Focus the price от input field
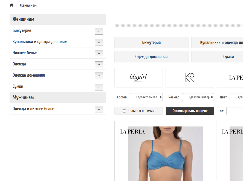 tap(235, 111)
